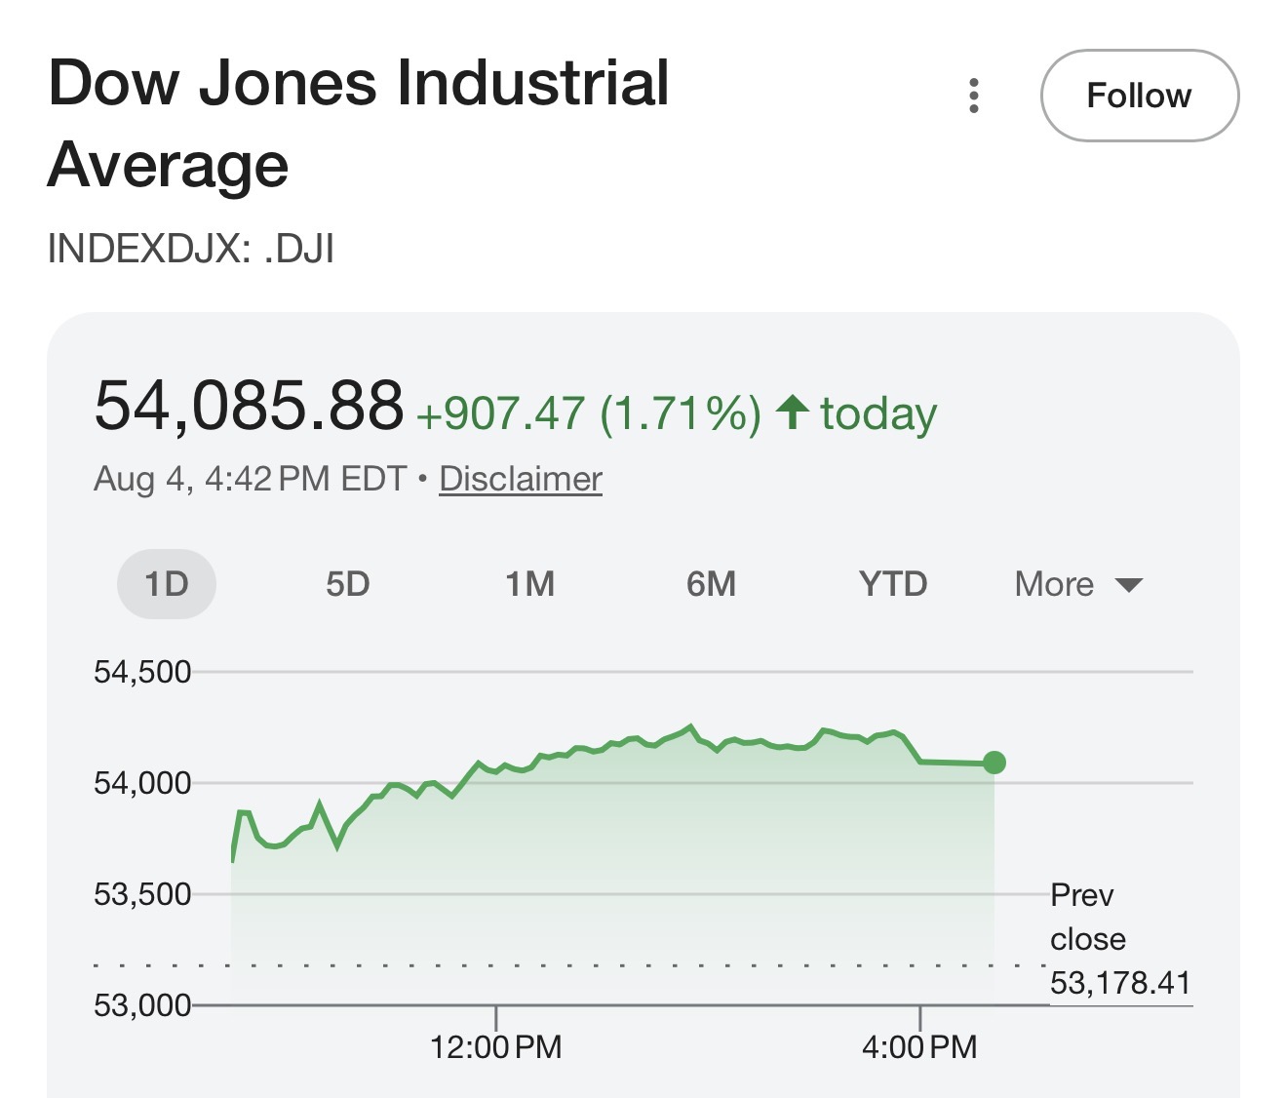Viewport: 1287px width, 1098px height.
Task: Click the Prev close 53,178.41 label
Action: tap(1119, 938)
